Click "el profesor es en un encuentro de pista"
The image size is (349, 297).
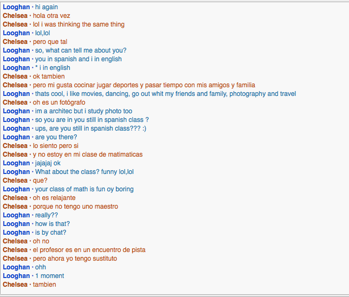[89, 250]
